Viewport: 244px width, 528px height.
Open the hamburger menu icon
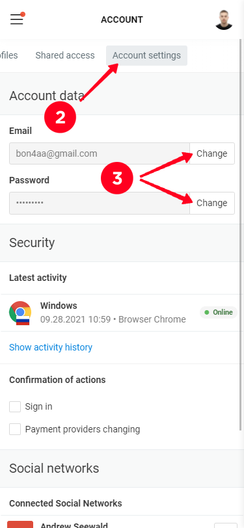17,20
